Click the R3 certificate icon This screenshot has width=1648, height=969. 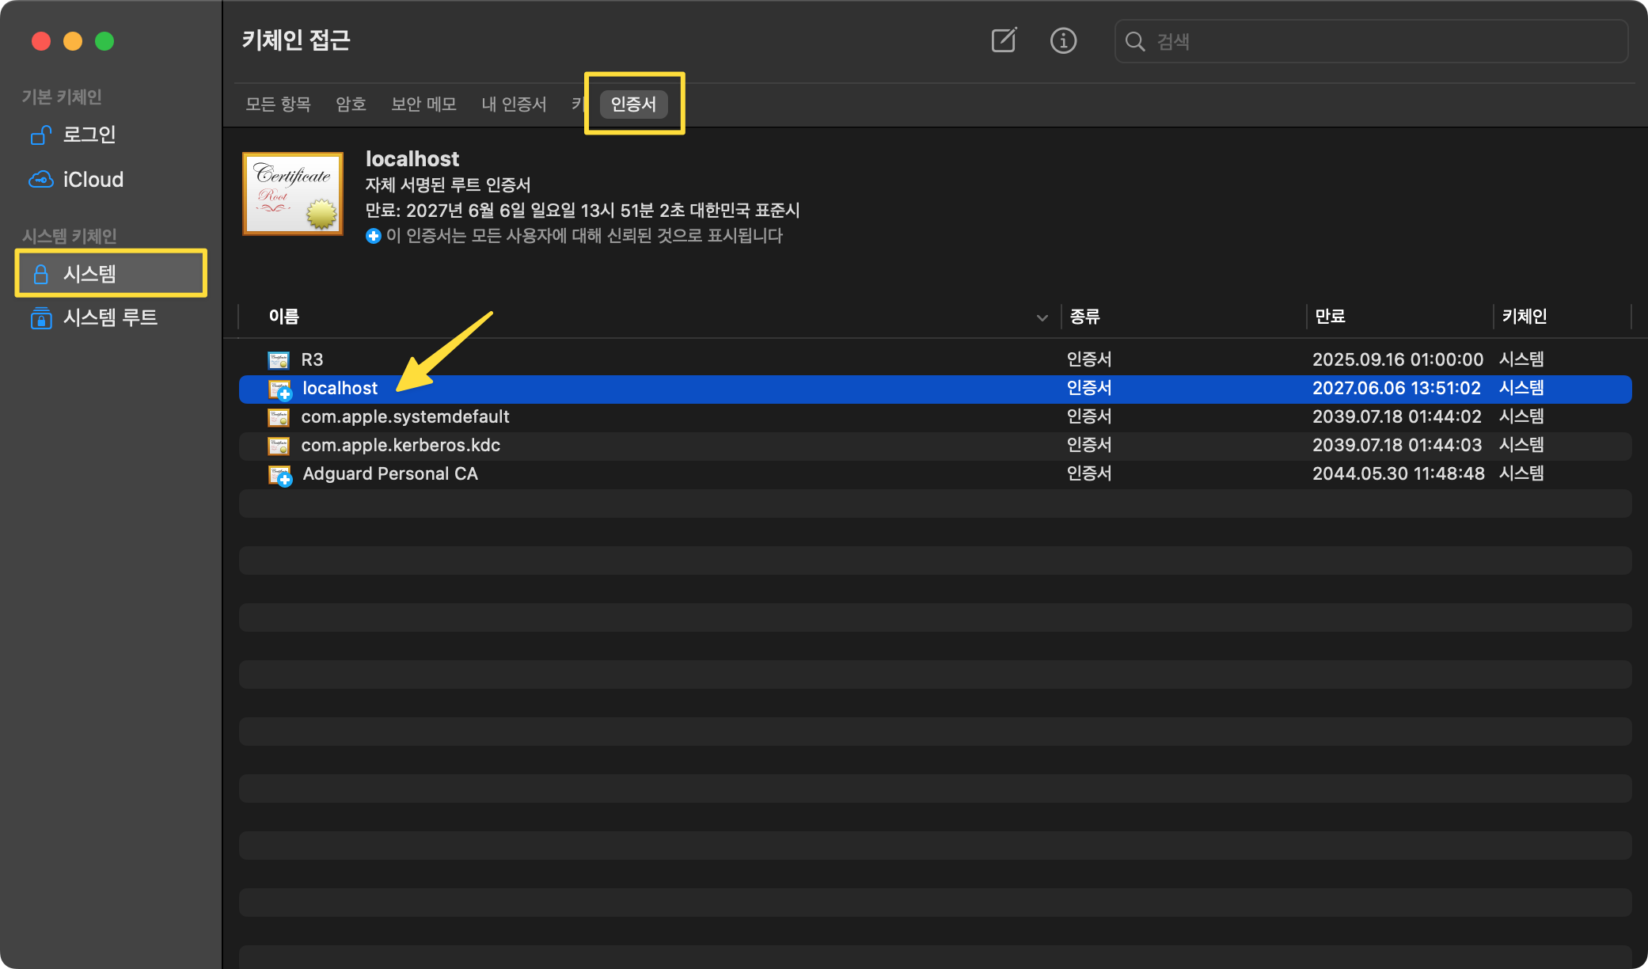click(279, 360)
